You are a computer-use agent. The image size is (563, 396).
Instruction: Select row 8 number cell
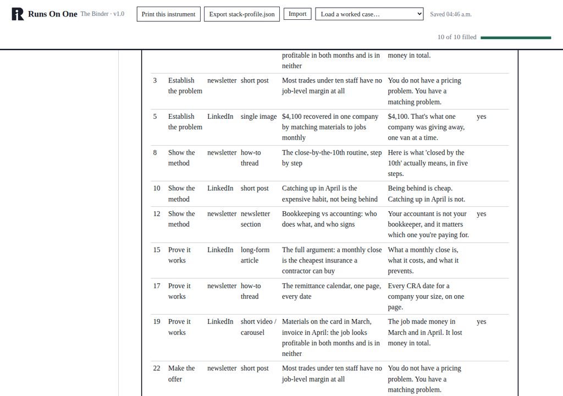point(154,152)
